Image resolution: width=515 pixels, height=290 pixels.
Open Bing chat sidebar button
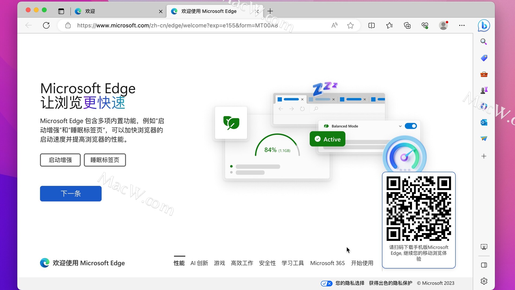pos(484,26)
